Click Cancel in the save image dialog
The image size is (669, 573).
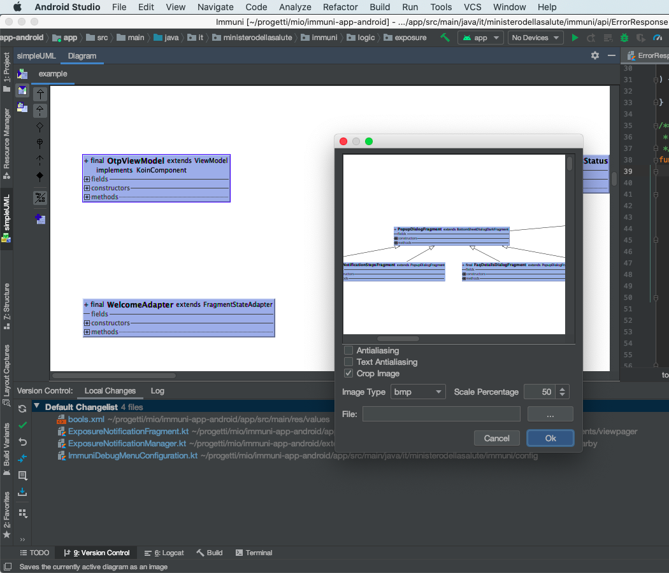[496, 438]
